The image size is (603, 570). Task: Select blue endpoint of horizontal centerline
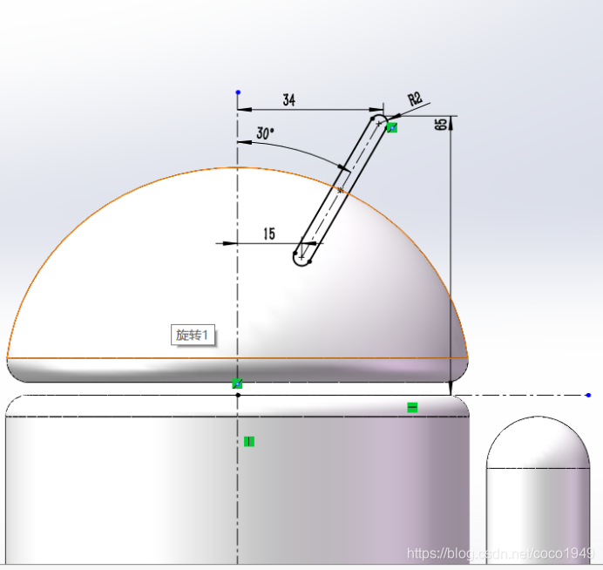click(588, 395)
